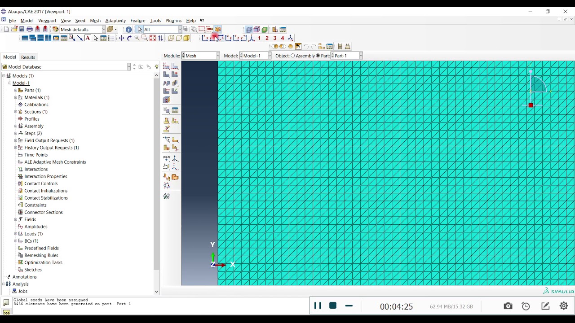Viewport: 575px width, 323px height.
Task: Open recorder settings gear
Action: [x=564, y=306]
